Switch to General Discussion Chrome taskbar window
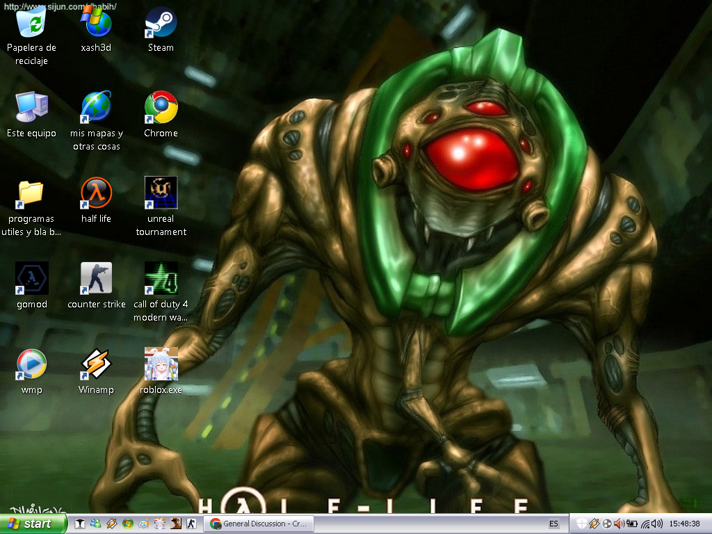 point(259,524)
